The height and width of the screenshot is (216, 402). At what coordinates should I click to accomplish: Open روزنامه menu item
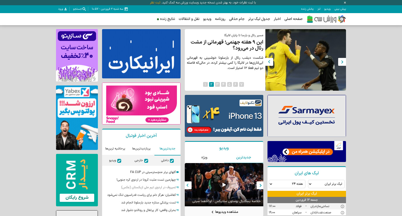tap(220, 19)
